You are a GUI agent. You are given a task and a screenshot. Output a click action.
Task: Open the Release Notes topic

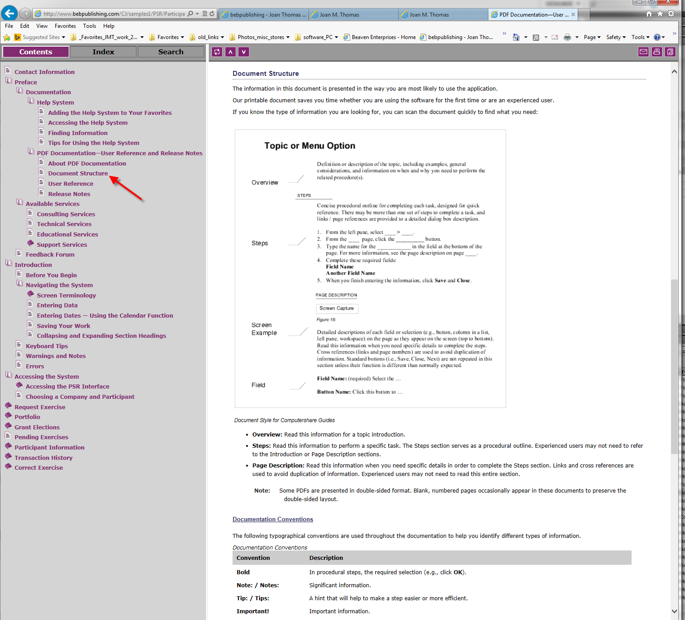pos(69,194)
